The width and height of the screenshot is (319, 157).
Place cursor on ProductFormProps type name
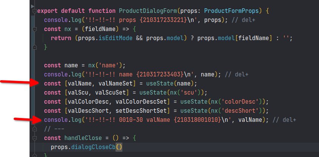tap(231, 11)
